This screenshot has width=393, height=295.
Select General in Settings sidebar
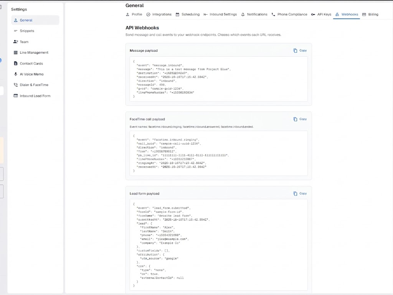(x=35, y=20)
